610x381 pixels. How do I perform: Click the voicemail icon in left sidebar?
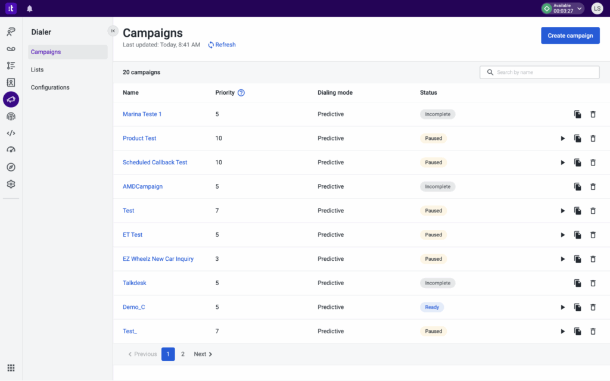point(11,49)
